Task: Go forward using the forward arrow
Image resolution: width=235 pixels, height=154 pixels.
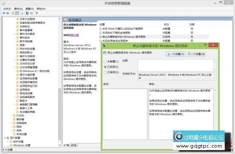Action: coord(8,13)
